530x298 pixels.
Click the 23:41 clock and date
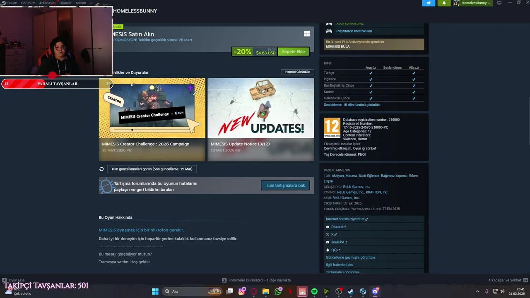[518, 291]
